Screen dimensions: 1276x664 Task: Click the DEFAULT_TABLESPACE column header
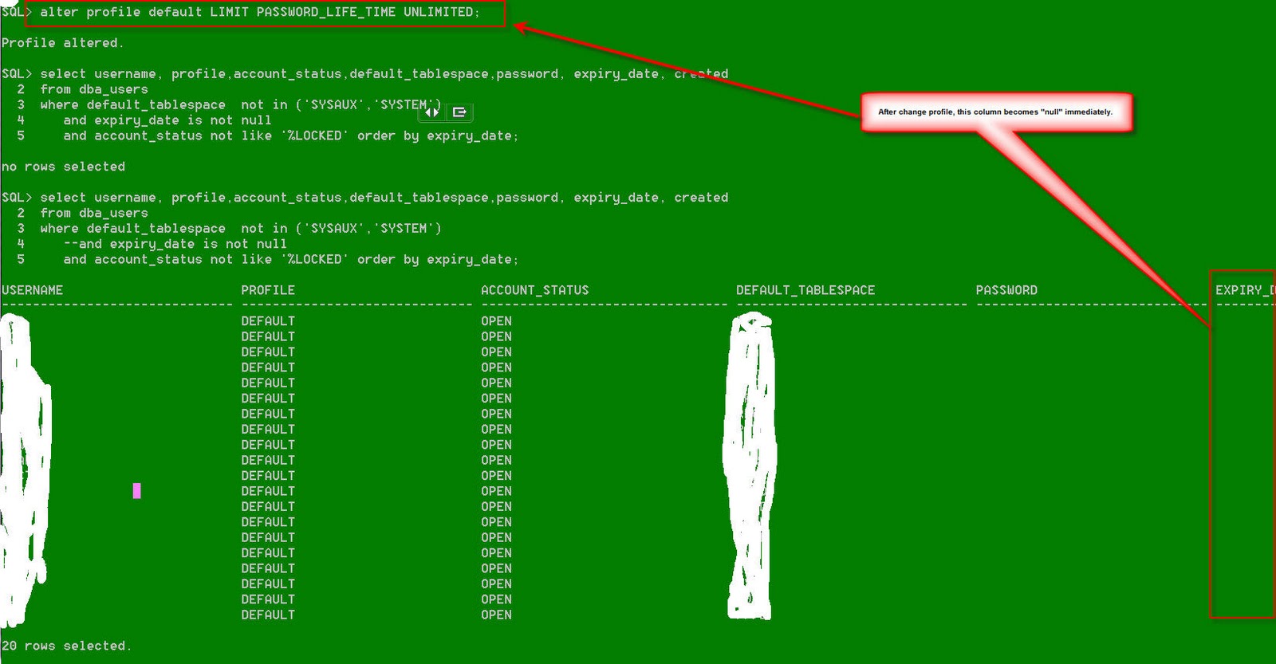(x=805, y=290)
